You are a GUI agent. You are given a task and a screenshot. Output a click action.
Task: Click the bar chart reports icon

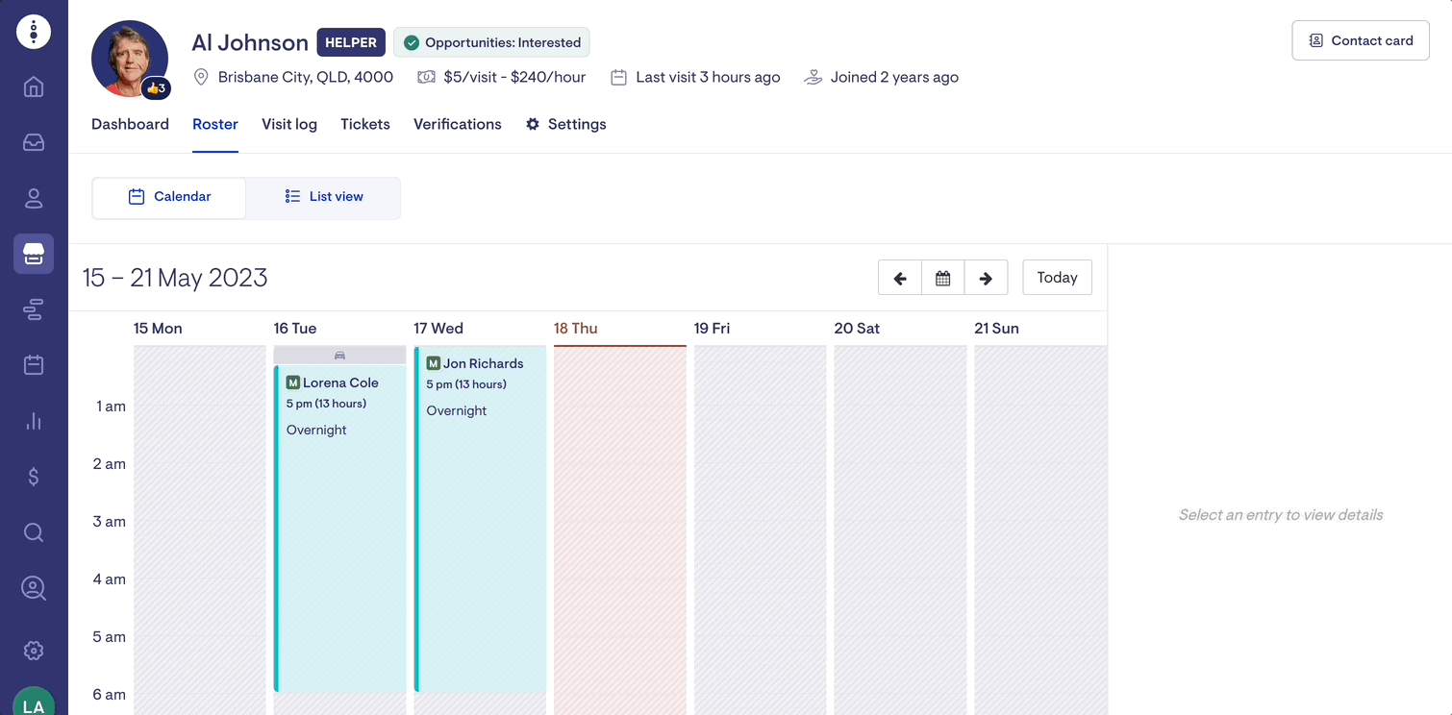tap(34, 421)
